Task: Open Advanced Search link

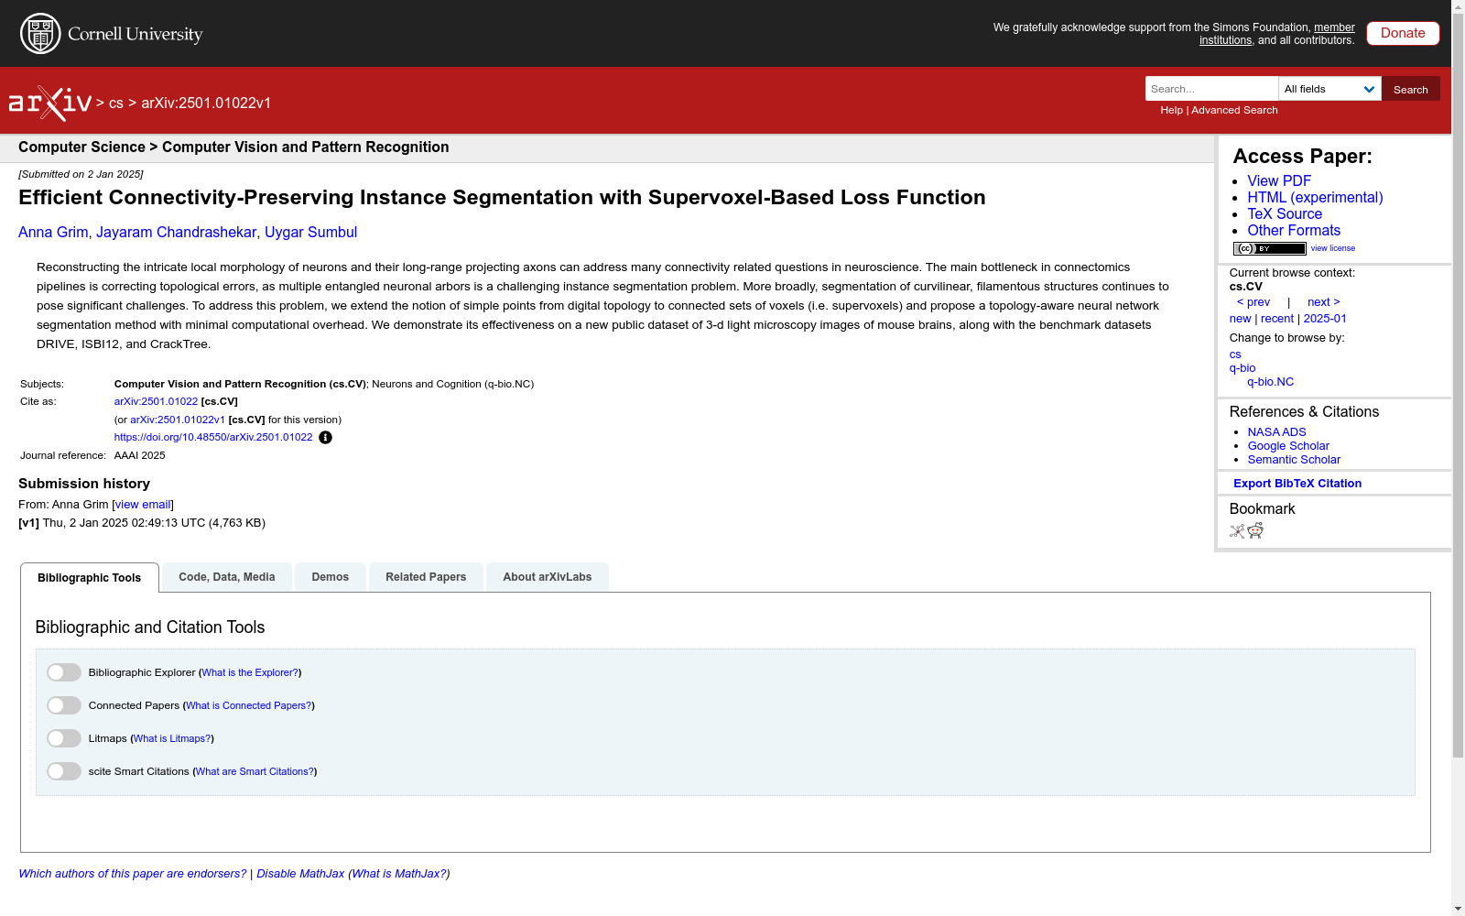Action: (x=1234, y=110)
